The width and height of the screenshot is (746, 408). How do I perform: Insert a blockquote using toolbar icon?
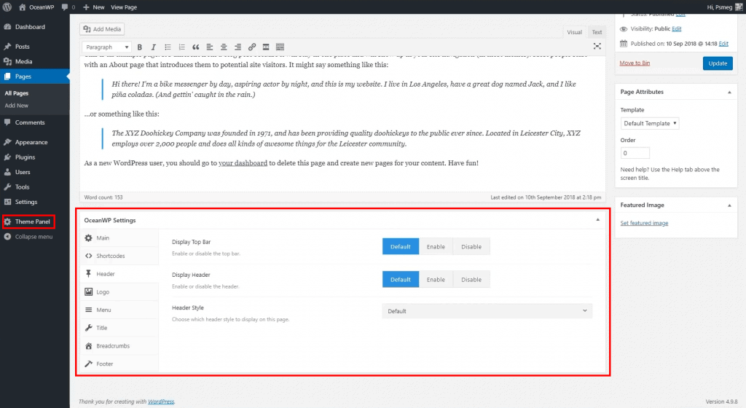coord(195,47)
